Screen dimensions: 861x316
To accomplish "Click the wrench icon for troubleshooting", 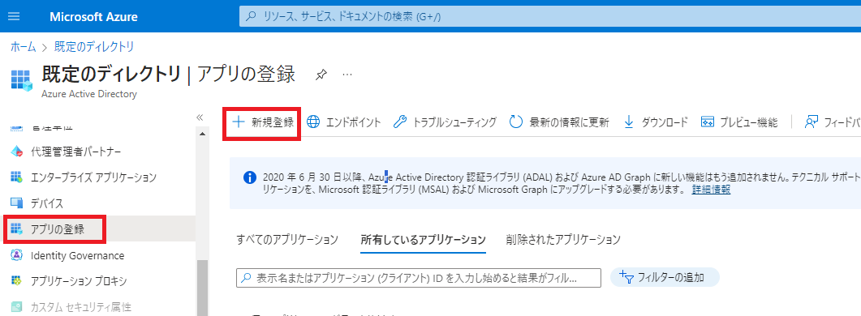I will click(x=400, y=122).
